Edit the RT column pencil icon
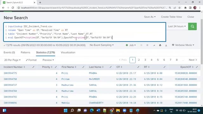The height and width of the screenshot is (114, 203). [x=164, y=67]
